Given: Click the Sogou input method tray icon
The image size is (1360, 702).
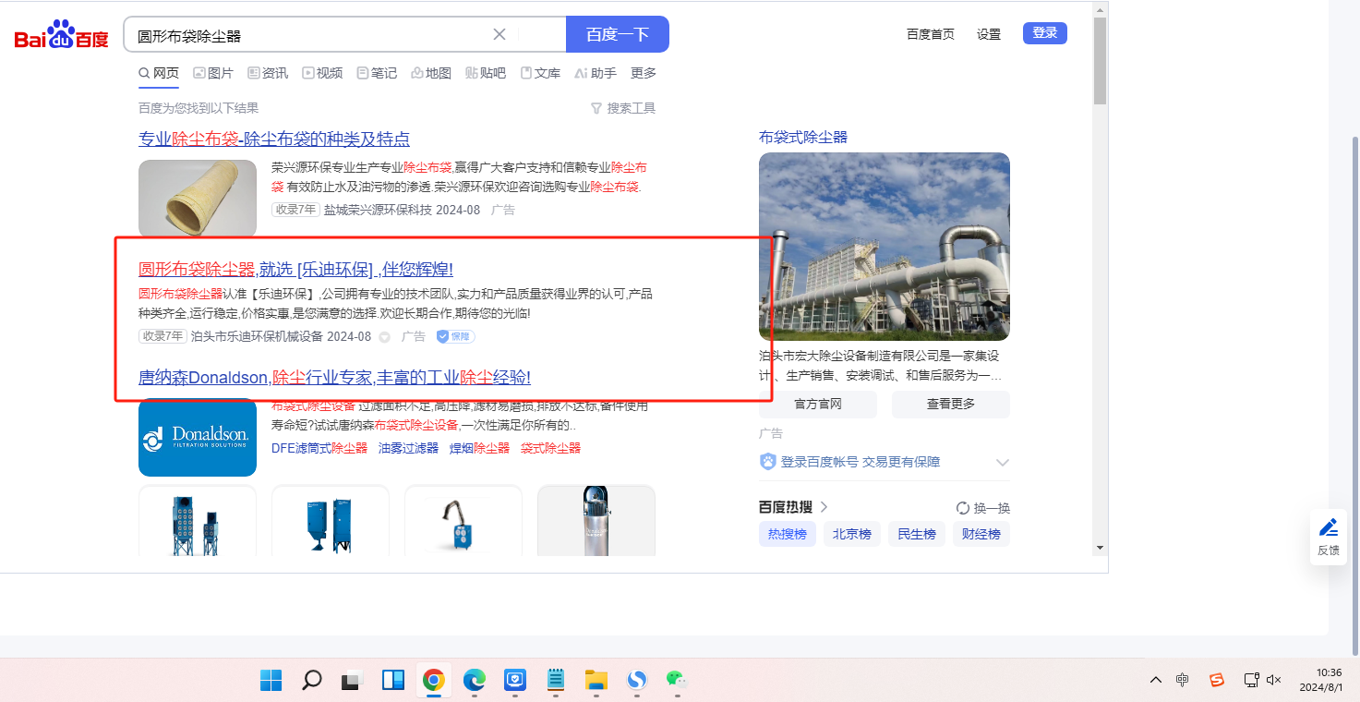Looking at the screenshot, I should (x=1217, y=681).
